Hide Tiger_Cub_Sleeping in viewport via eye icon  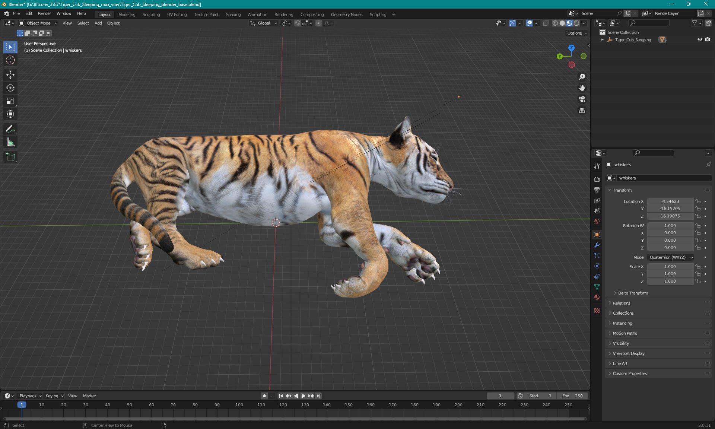pyautogui.click(x=700, y=39)
